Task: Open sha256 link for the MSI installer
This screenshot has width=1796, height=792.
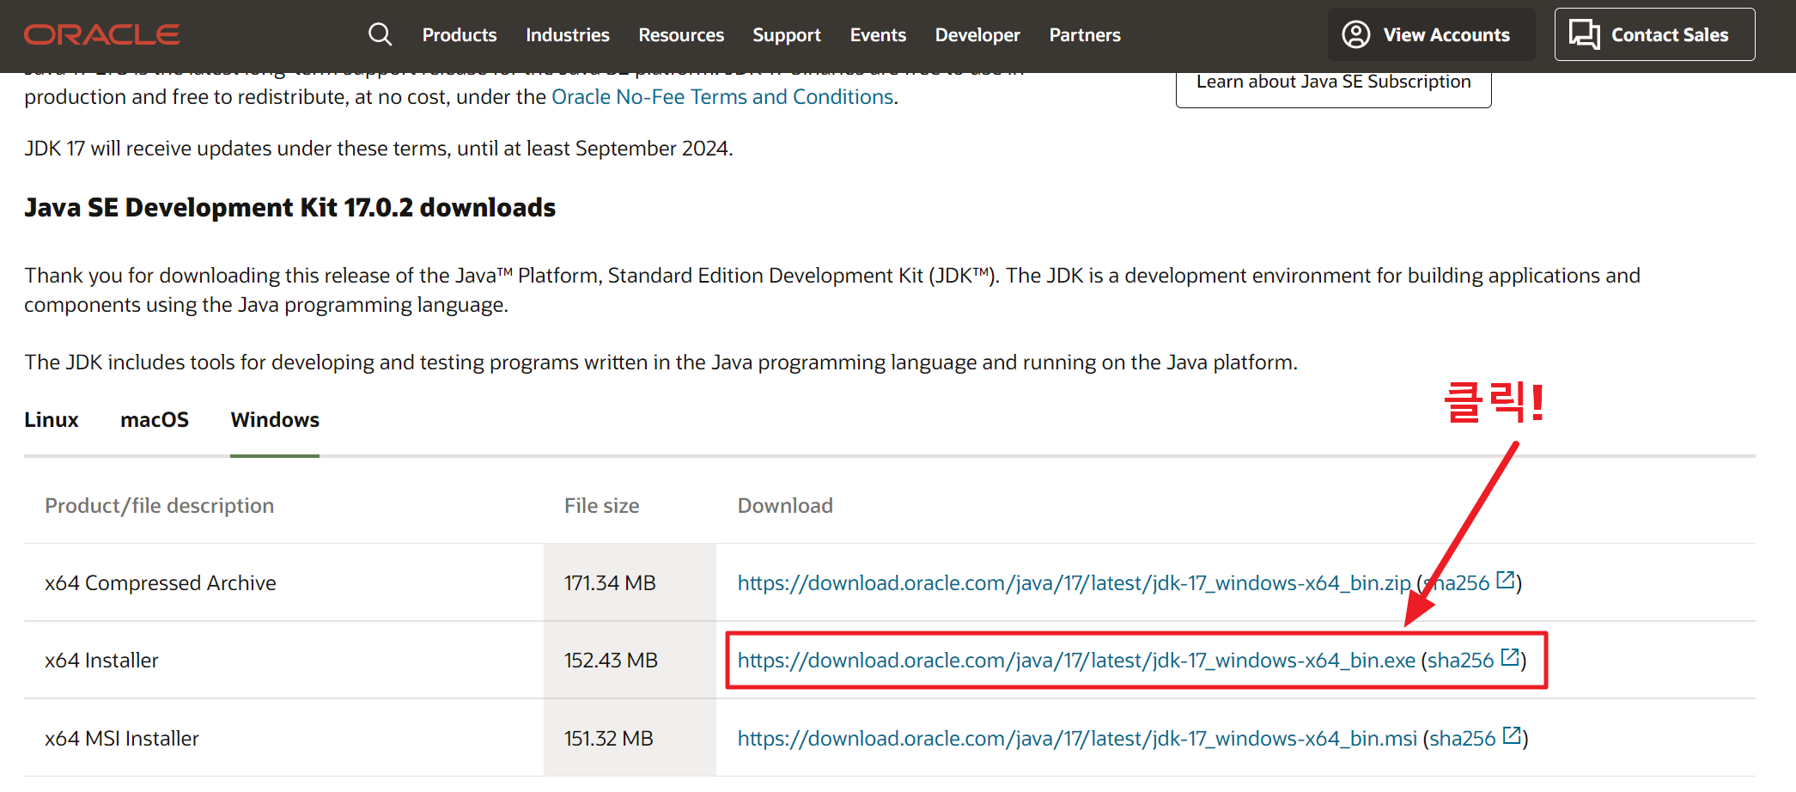Action: pyautogui.click(x=1463, y=739)
